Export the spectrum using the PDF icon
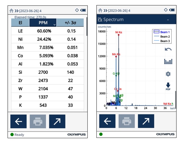Screen dimensions: 185x143 pyautogui.click(x=168, y=87)
